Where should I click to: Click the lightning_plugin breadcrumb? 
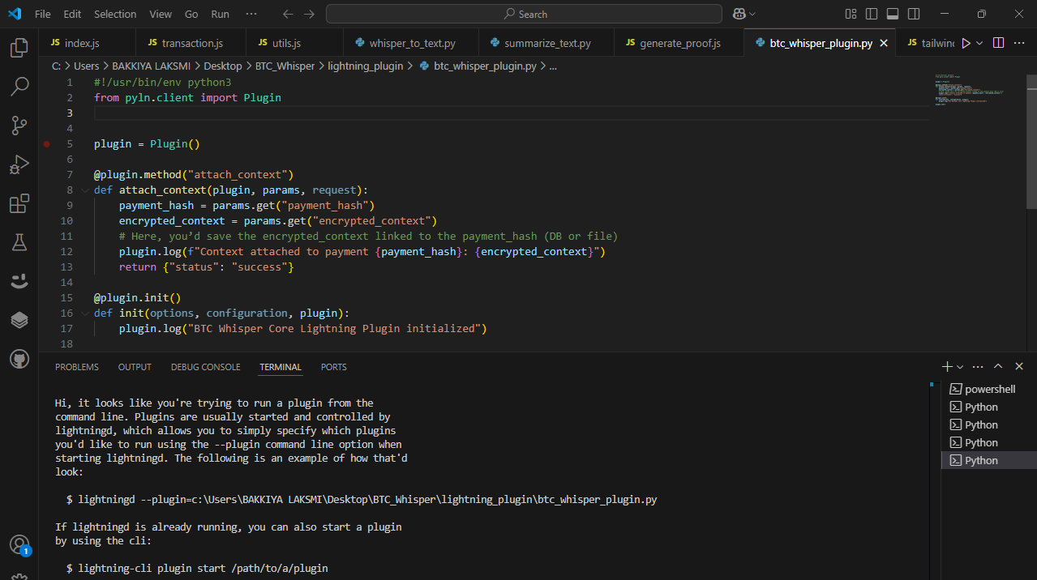click(x=365, y=66)
